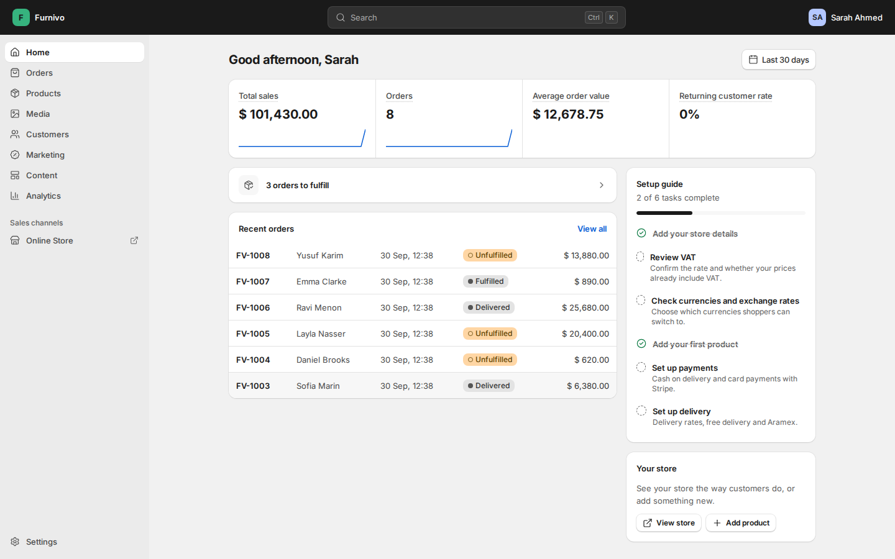Click the Orders icon in sidebar

(15, 73)
